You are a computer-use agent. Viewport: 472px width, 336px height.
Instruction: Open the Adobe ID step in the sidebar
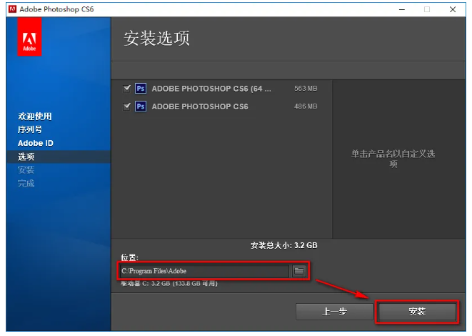36,143
